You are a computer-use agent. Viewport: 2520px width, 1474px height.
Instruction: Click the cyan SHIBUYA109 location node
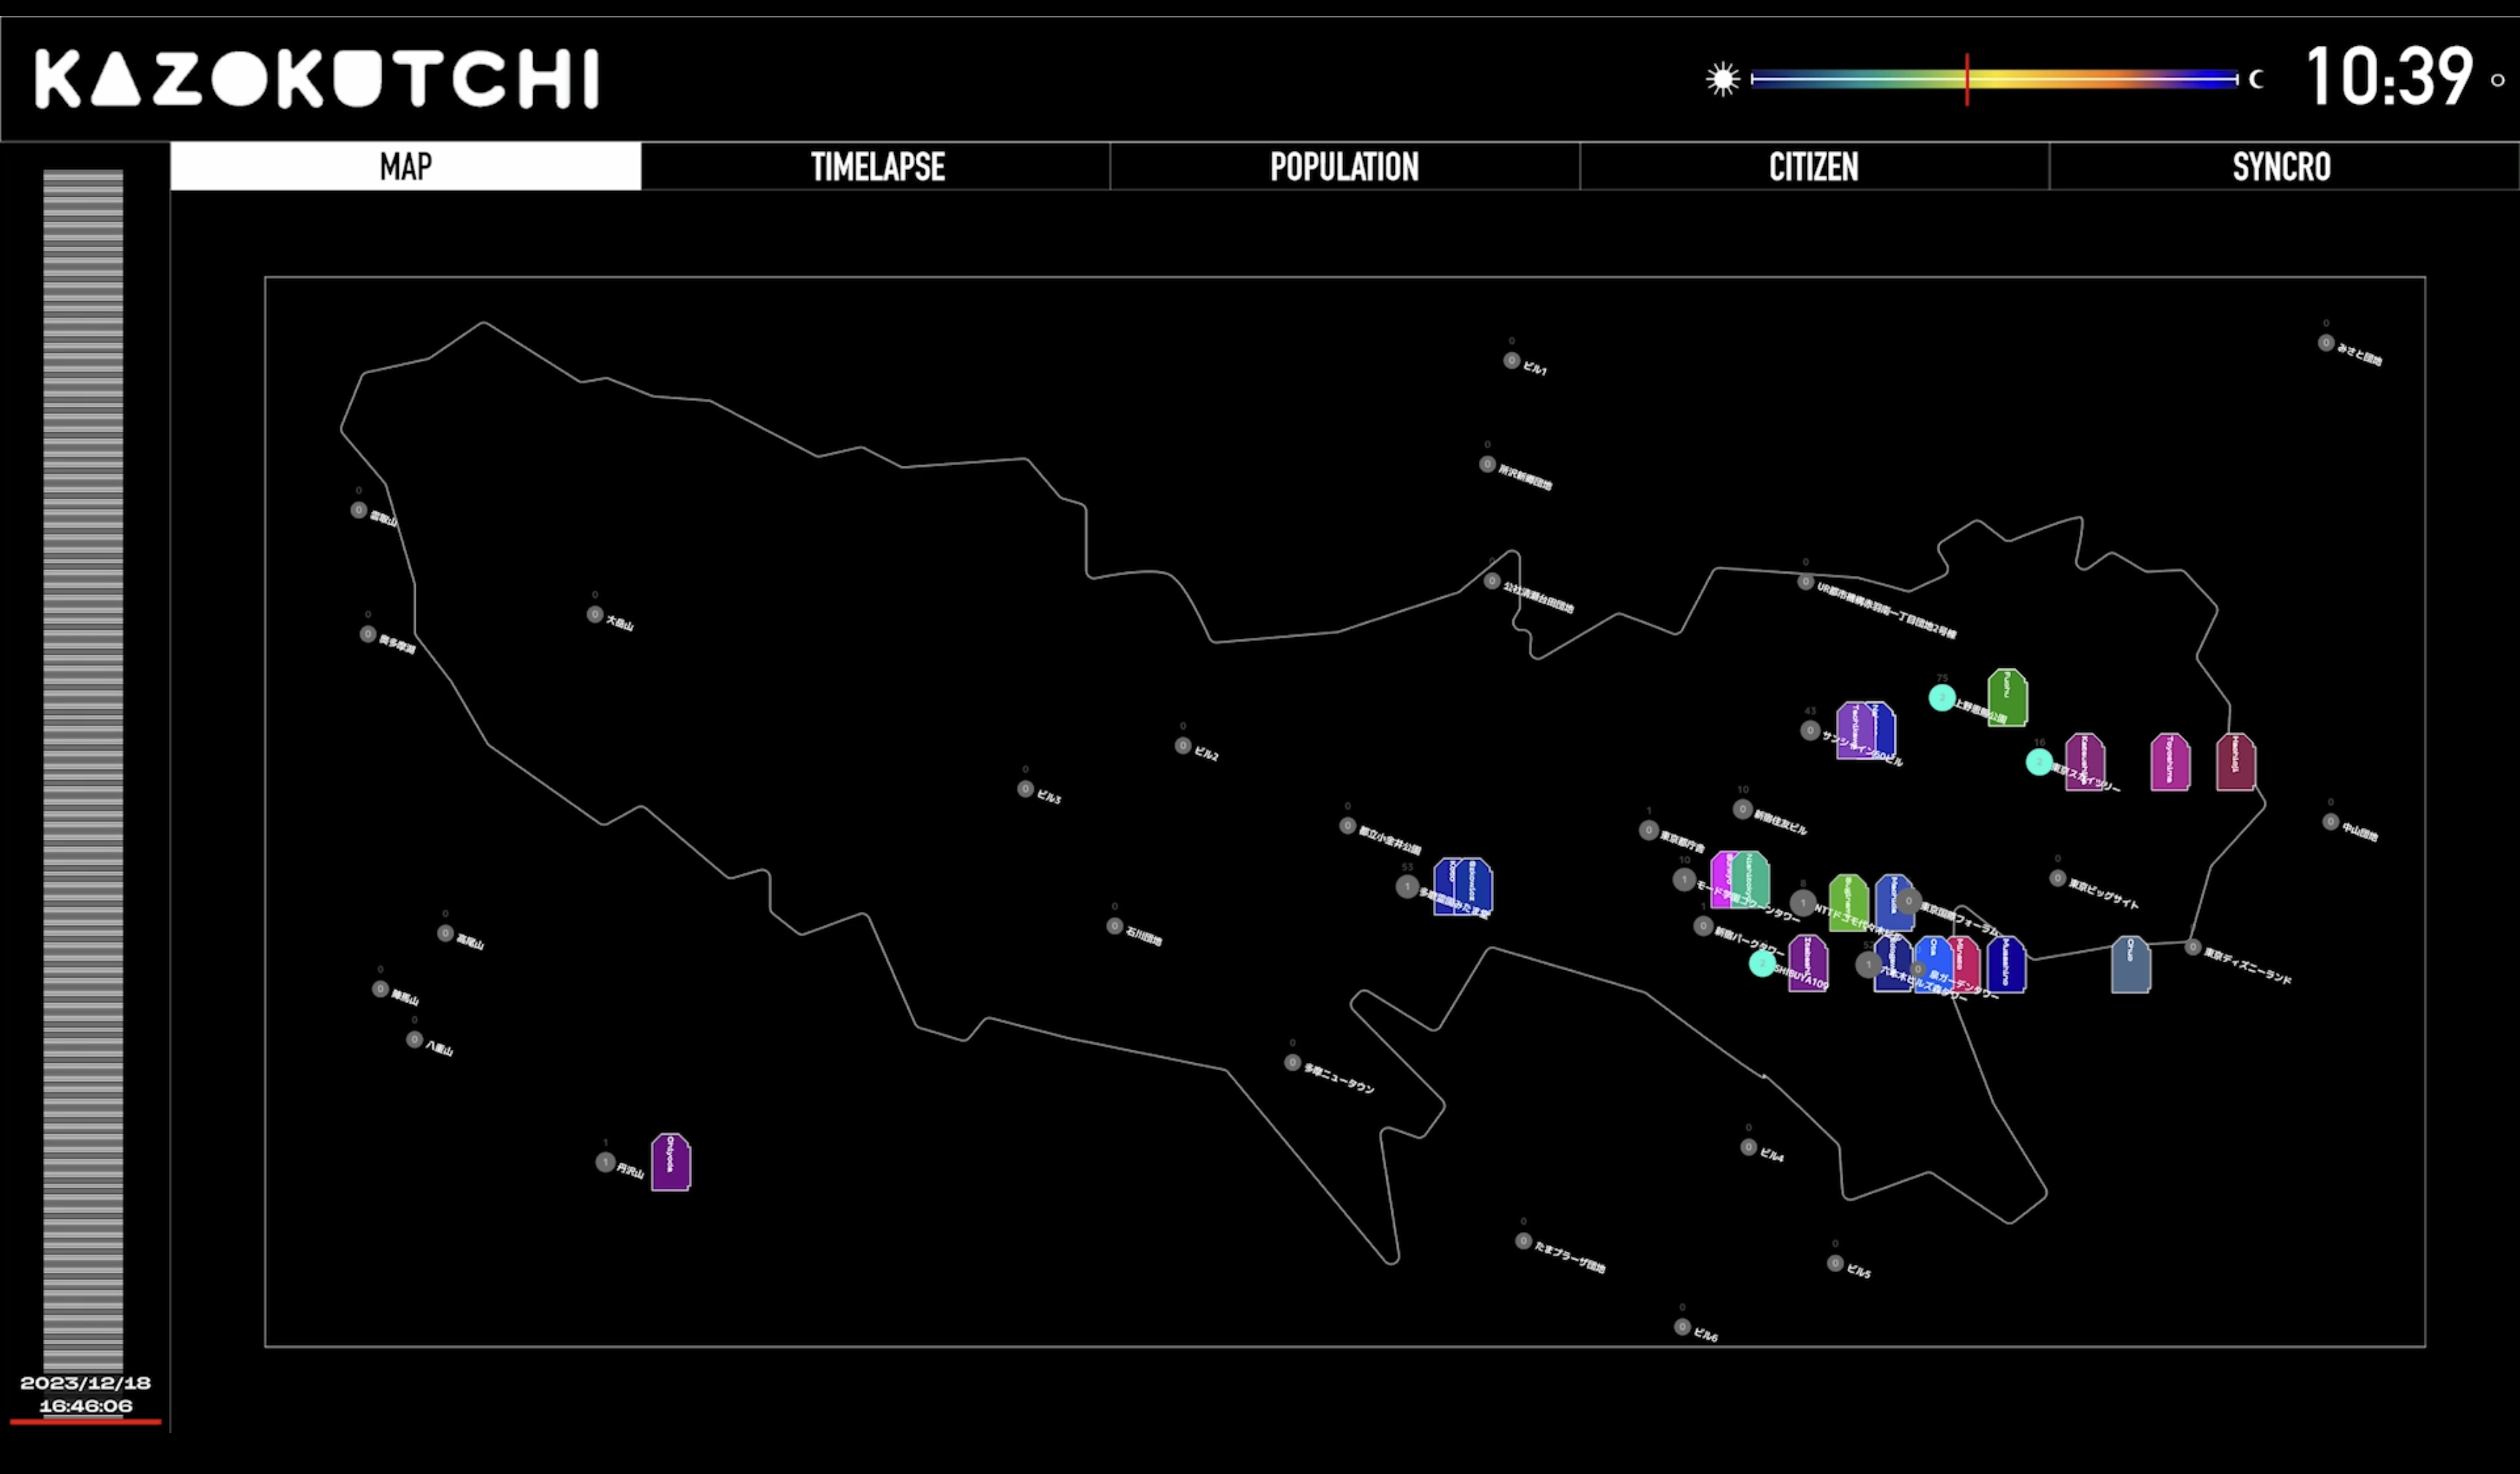click(x=1762, y=963)
